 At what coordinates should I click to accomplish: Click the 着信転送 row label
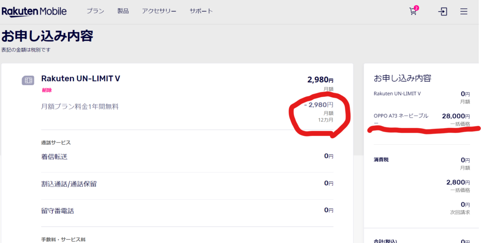[54, 157]
